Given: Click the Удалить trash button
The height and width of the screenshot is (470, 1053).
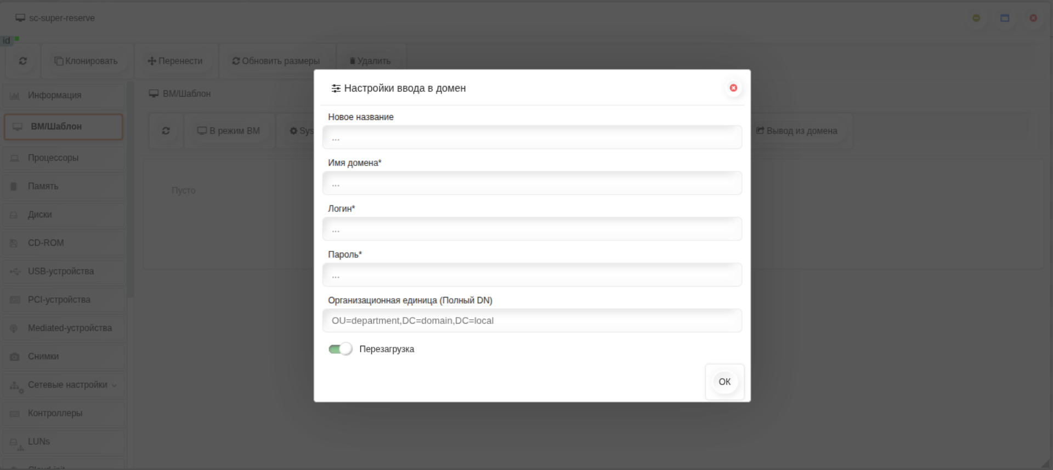Looking at the screenshot, I should pyautogui.click(x=370, y=61).
